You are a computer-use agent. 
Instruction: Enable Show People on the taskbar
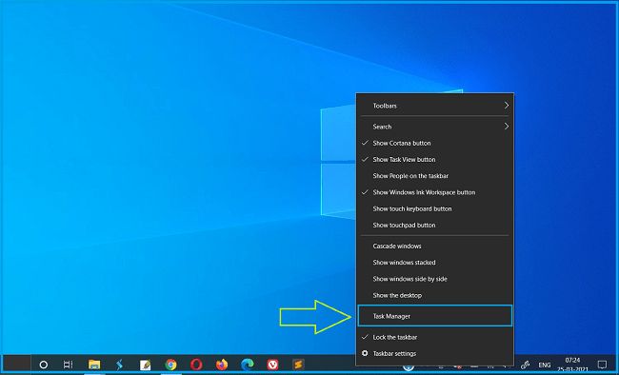[x=435, y=176]
